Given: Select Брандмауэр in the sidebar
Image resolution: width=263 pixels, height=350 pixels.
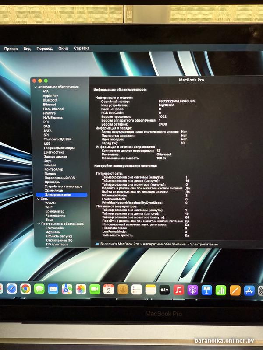Looking at the screenshot, I should pyautogui.click(x=55, y=211).
